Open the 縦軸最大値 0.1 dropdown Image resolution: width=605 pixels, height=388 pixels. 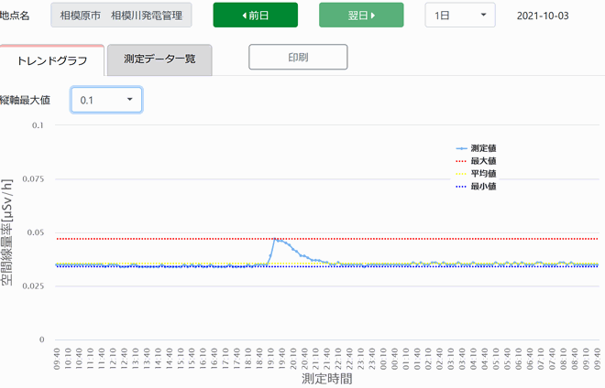106,100
